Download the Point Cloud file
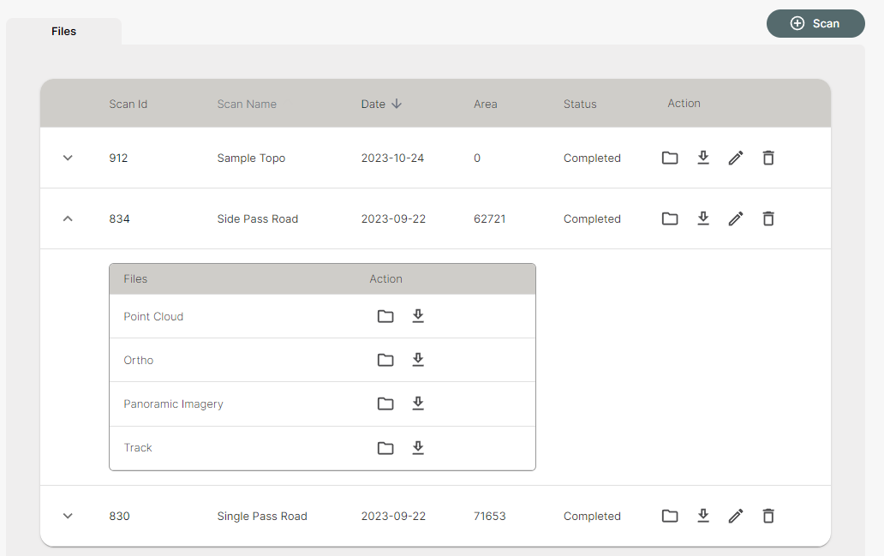The image size is (884, 556). 418,316
